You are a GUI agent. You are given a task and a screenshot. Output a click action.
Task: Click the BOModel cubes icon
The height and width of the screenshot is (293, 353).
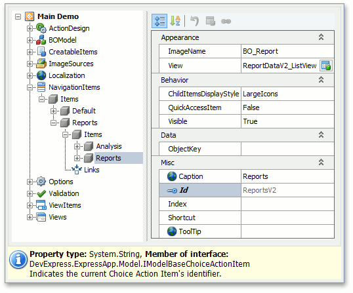(41, 40)
